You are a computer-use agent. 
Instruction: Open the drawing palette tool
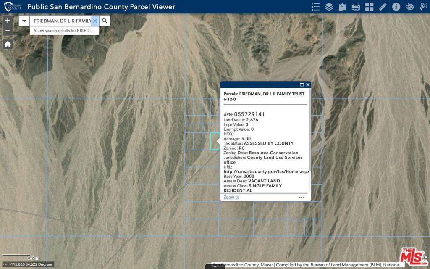(x=409, y=7)
